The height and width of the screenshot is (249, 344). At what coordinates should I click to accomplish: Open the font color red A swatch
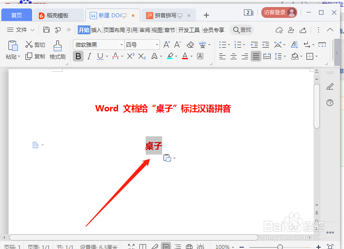tap(185, 56)
